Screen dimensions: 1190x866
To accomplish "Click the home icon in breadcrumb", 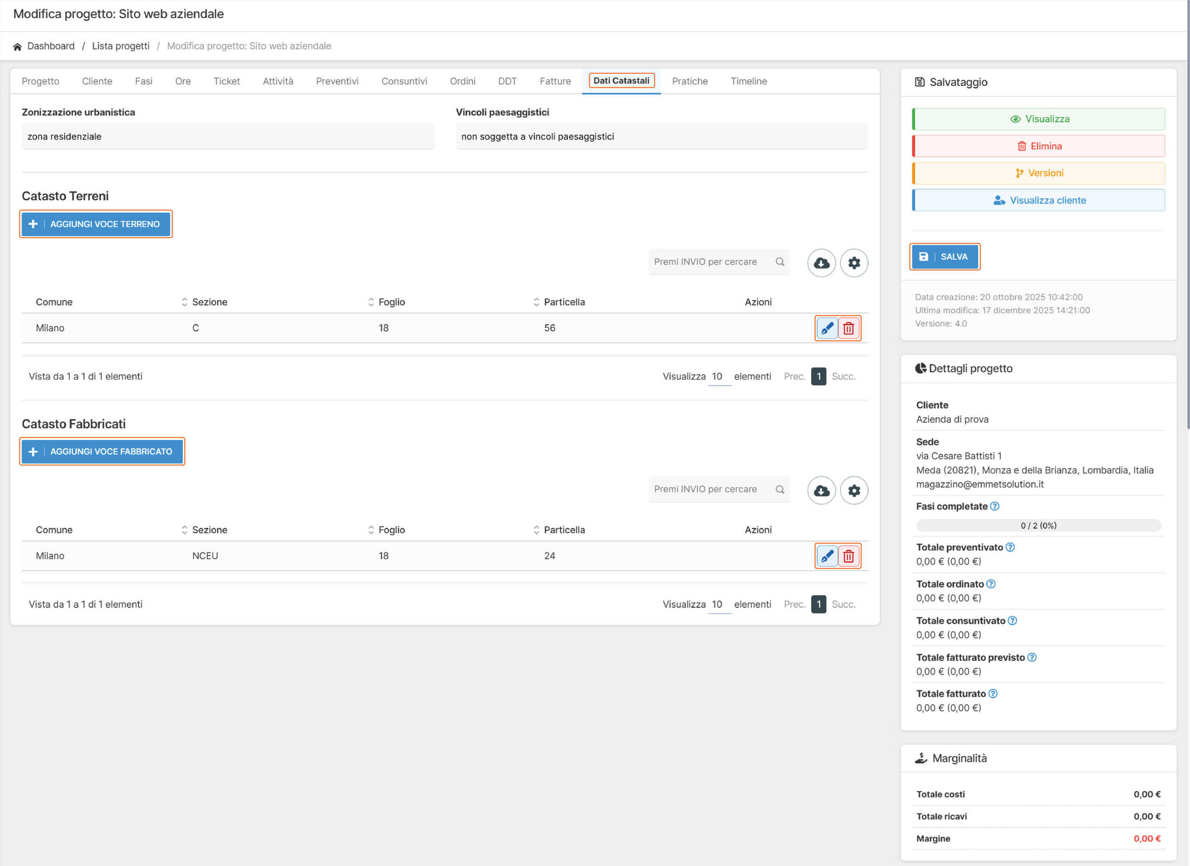I will [x=17, y=47].
